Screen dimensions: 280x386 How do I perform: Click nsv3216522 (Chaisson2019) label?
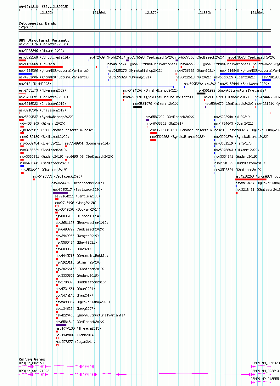coord(42,104)
